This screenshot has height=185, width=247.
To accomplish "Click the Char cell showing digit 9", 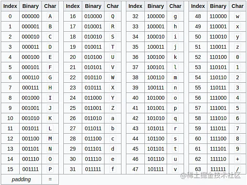I will click(238, 149).
